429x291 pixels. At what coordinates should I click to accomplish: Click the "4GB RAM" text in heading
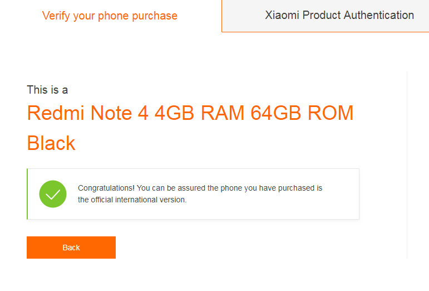pos(199,113)
